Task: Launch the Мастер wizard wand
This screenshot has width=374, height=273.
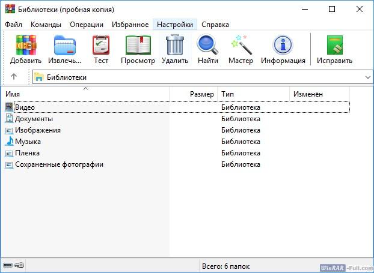Action: 241,45
